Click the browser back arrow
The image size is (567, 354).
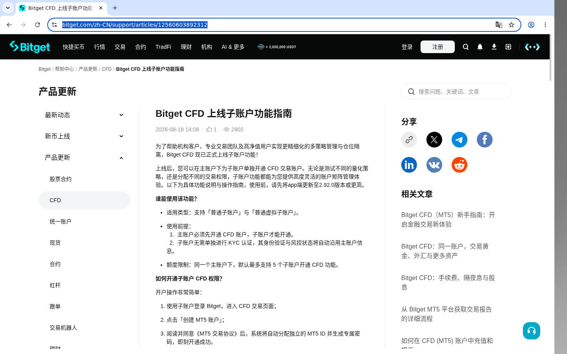point(9,25)
